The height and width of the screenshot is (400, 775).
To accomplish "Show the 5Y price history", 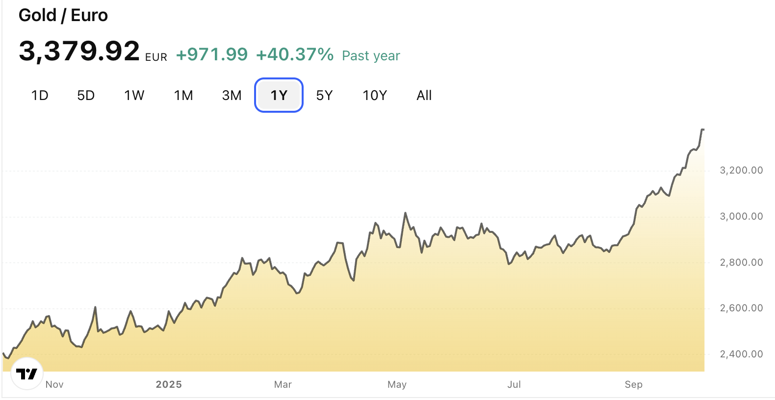I will coord(324,95).
